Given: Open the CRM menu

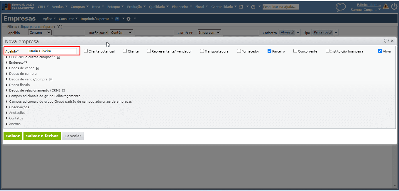Looking at the screenshot, I should click(x=43, y=7).
